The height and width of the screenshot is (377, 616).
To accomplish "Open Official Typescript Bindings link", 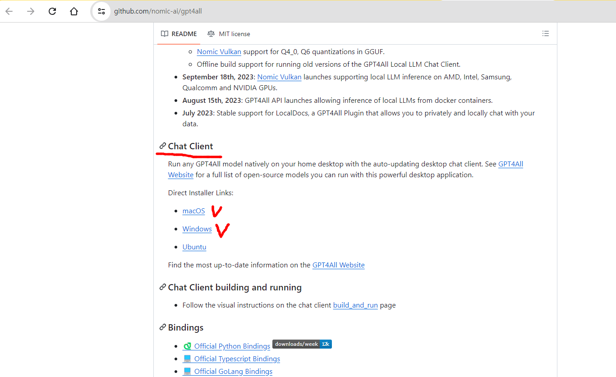I will pyautogui.click(x=237, y=359).
